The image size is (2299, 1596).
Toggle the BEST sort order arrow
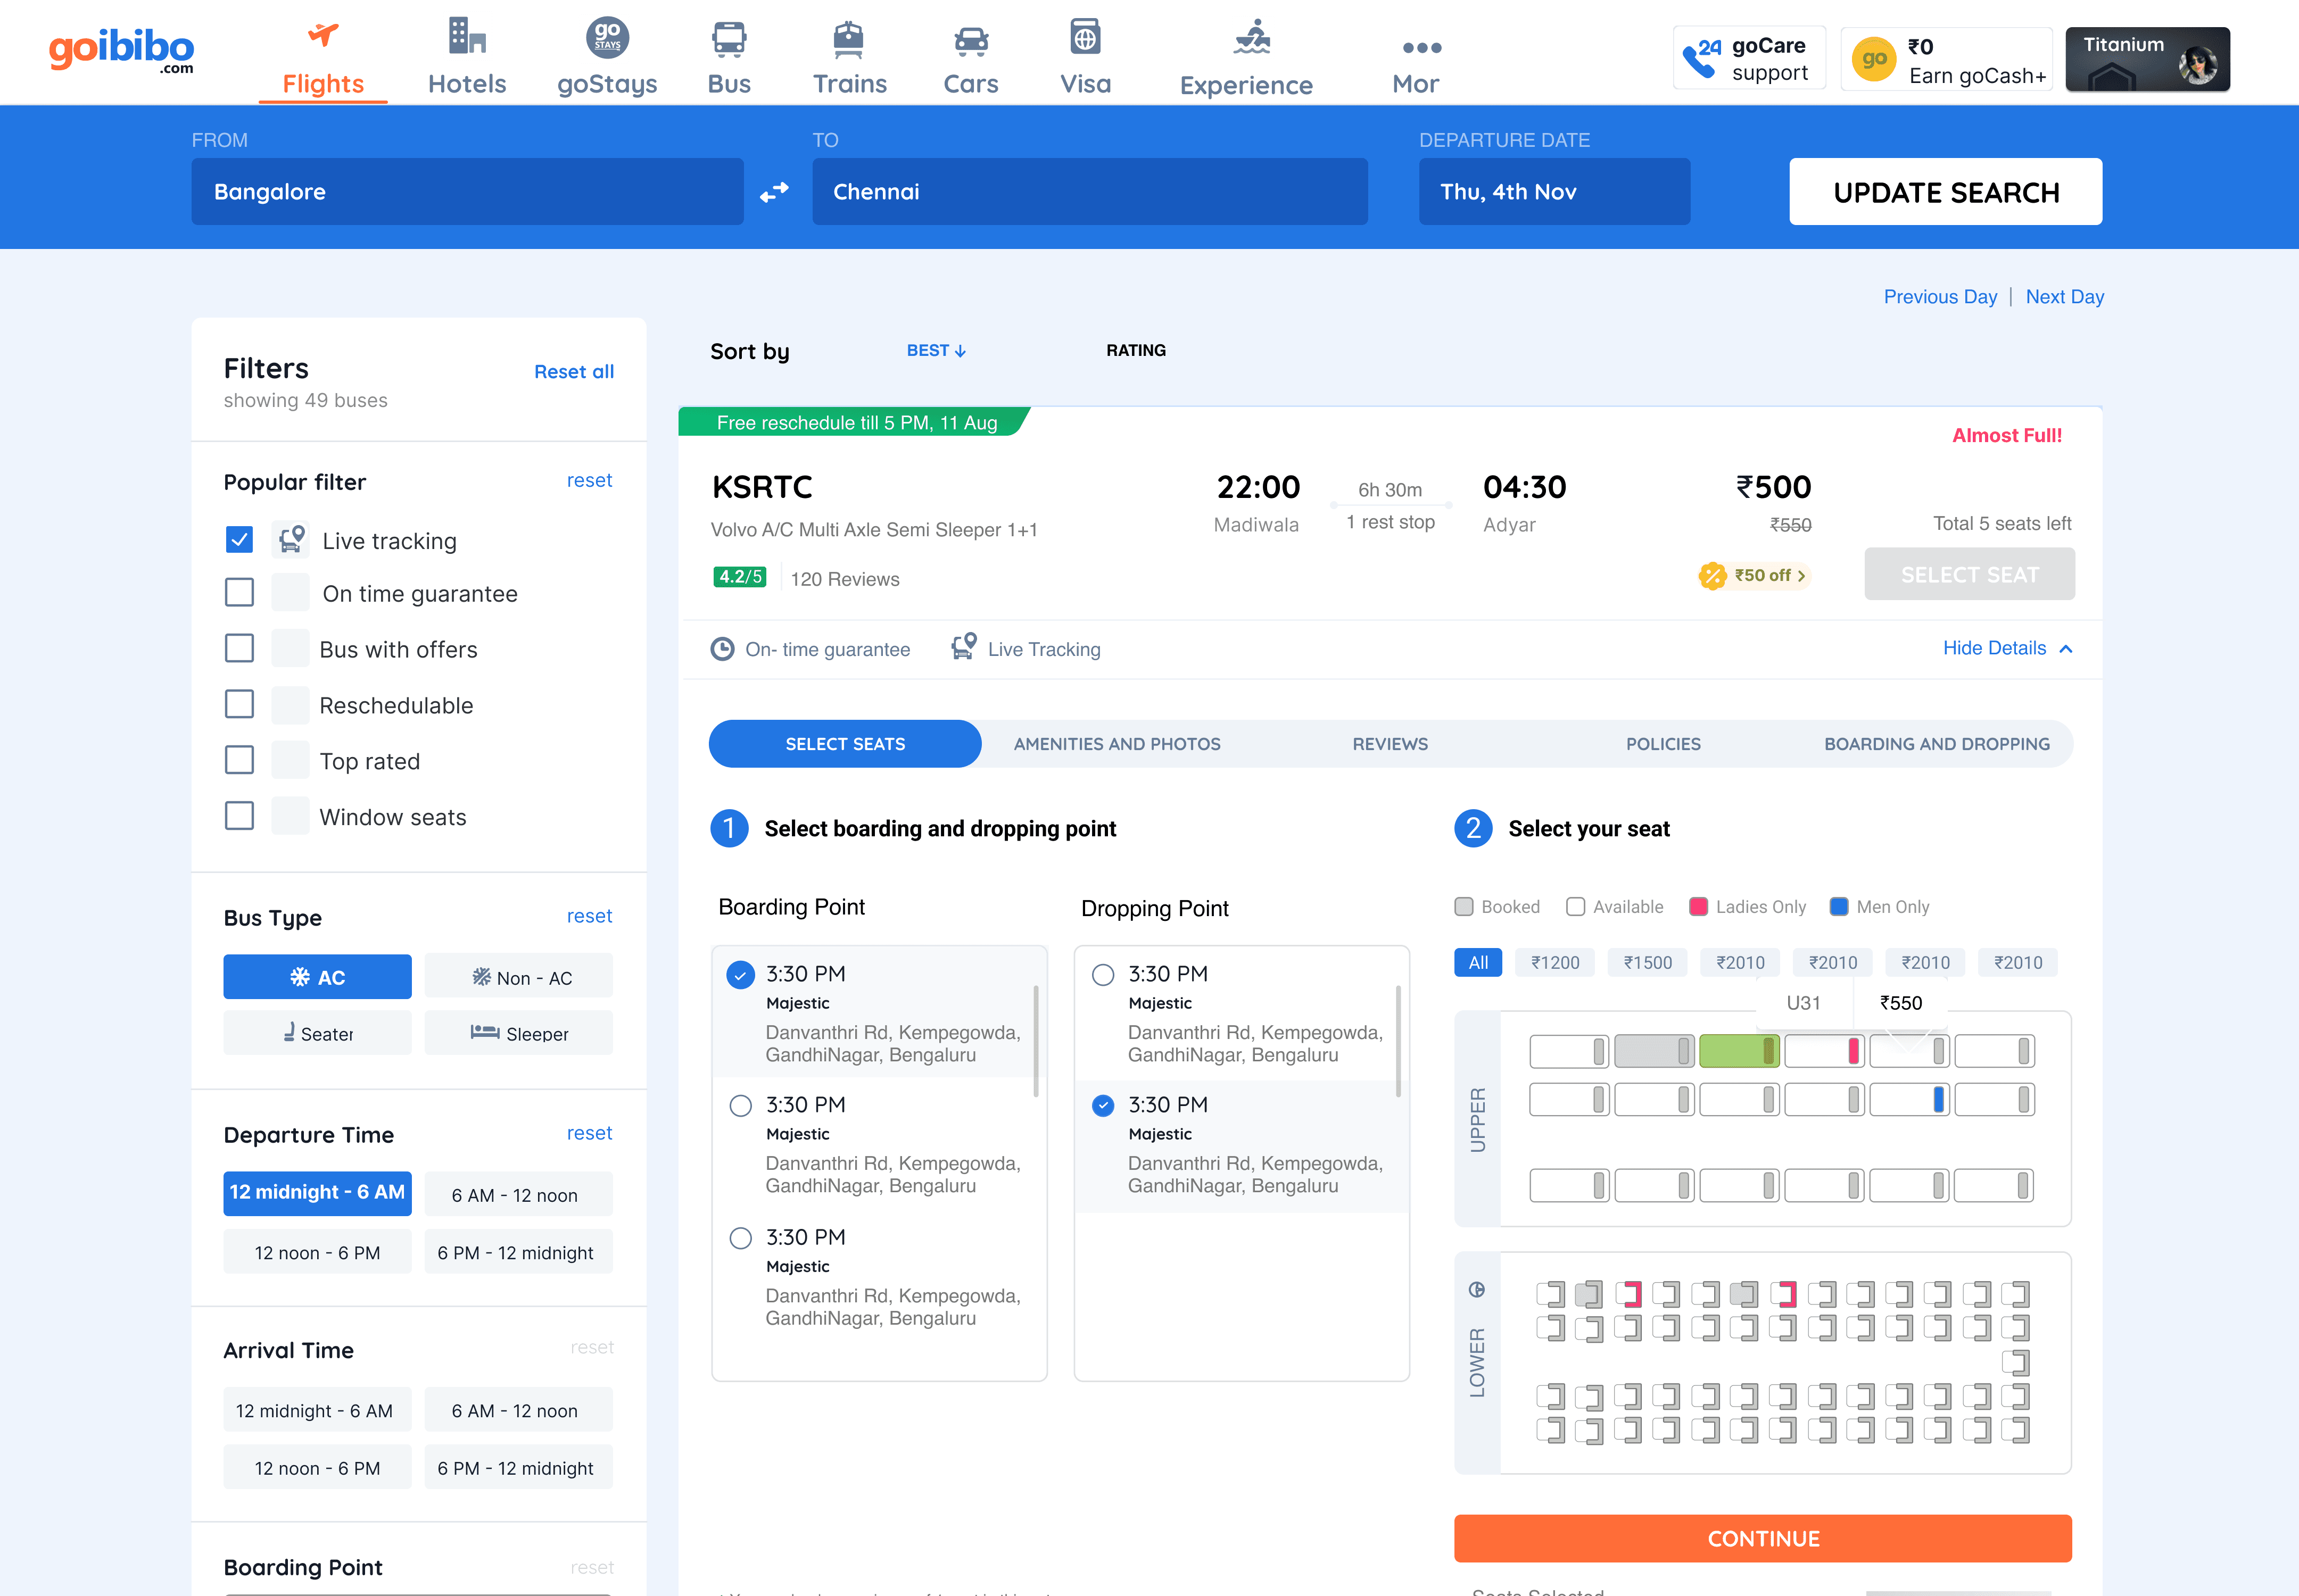(961, 351)
